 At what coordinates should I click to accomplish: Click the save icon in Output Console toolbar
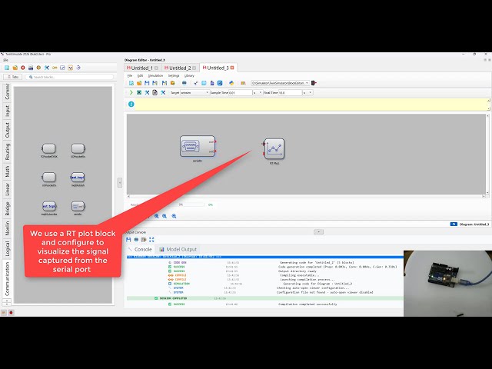click(x=128, y=240)
